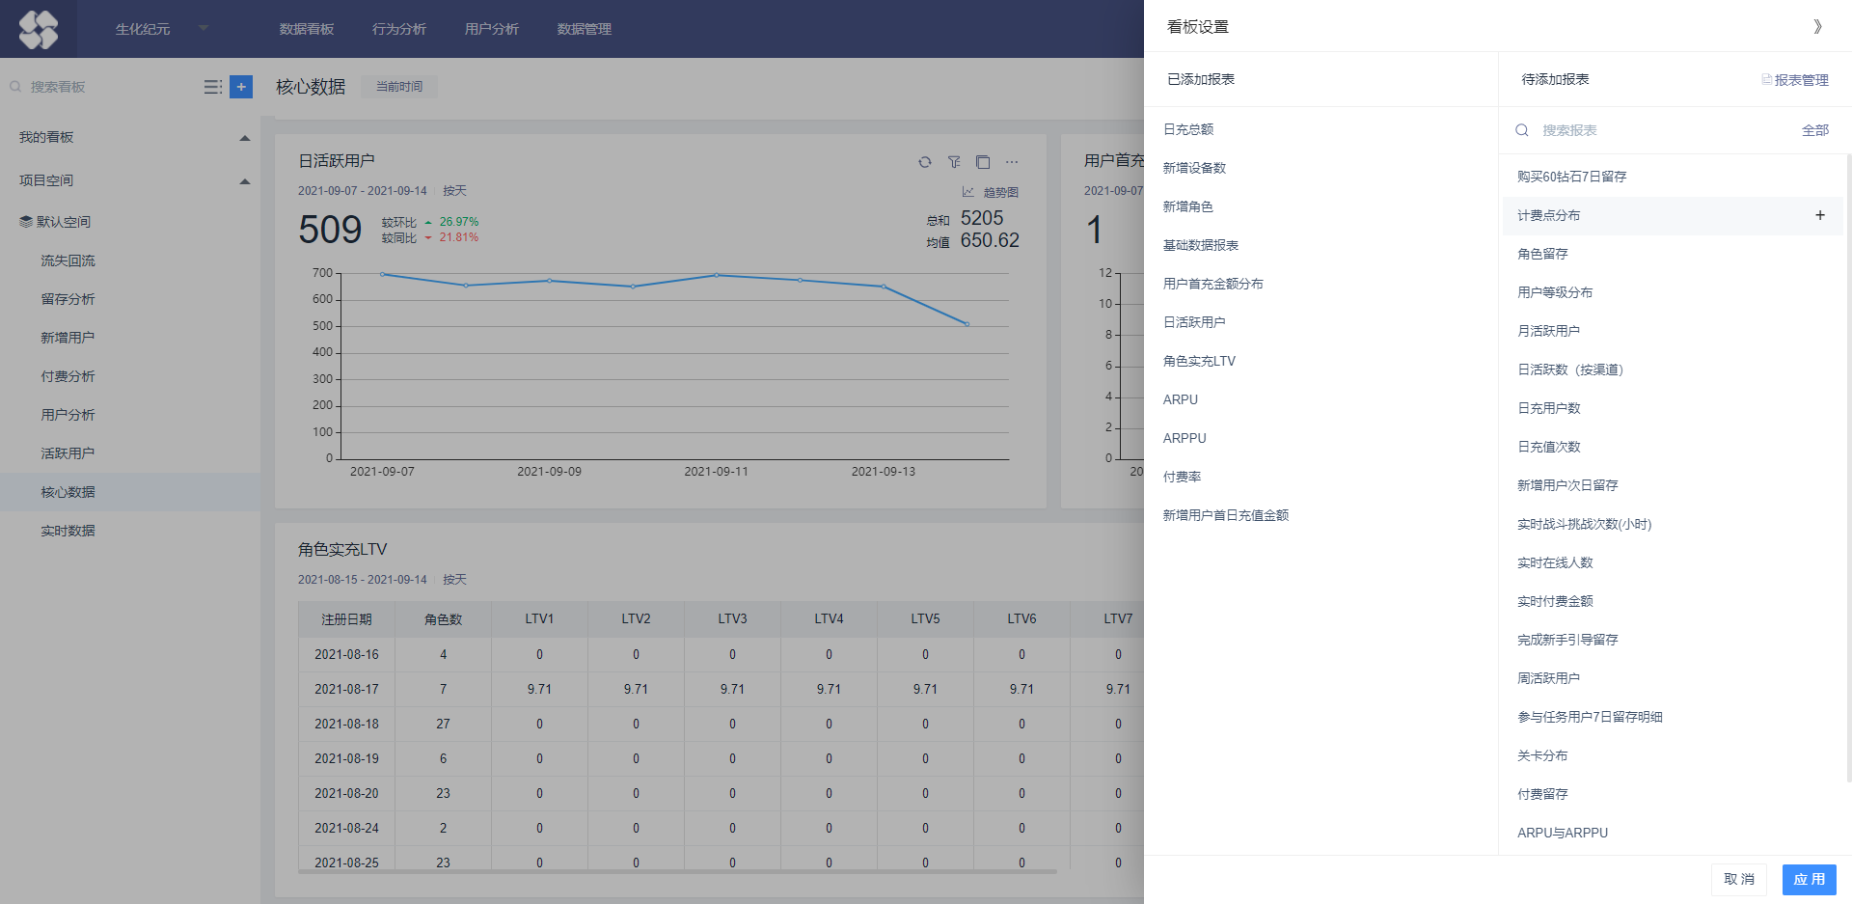Screen dimensions: 1852x904
Task: Click the search icon in sidebar search
Action: pyautogui.click(x=15, y=87)
